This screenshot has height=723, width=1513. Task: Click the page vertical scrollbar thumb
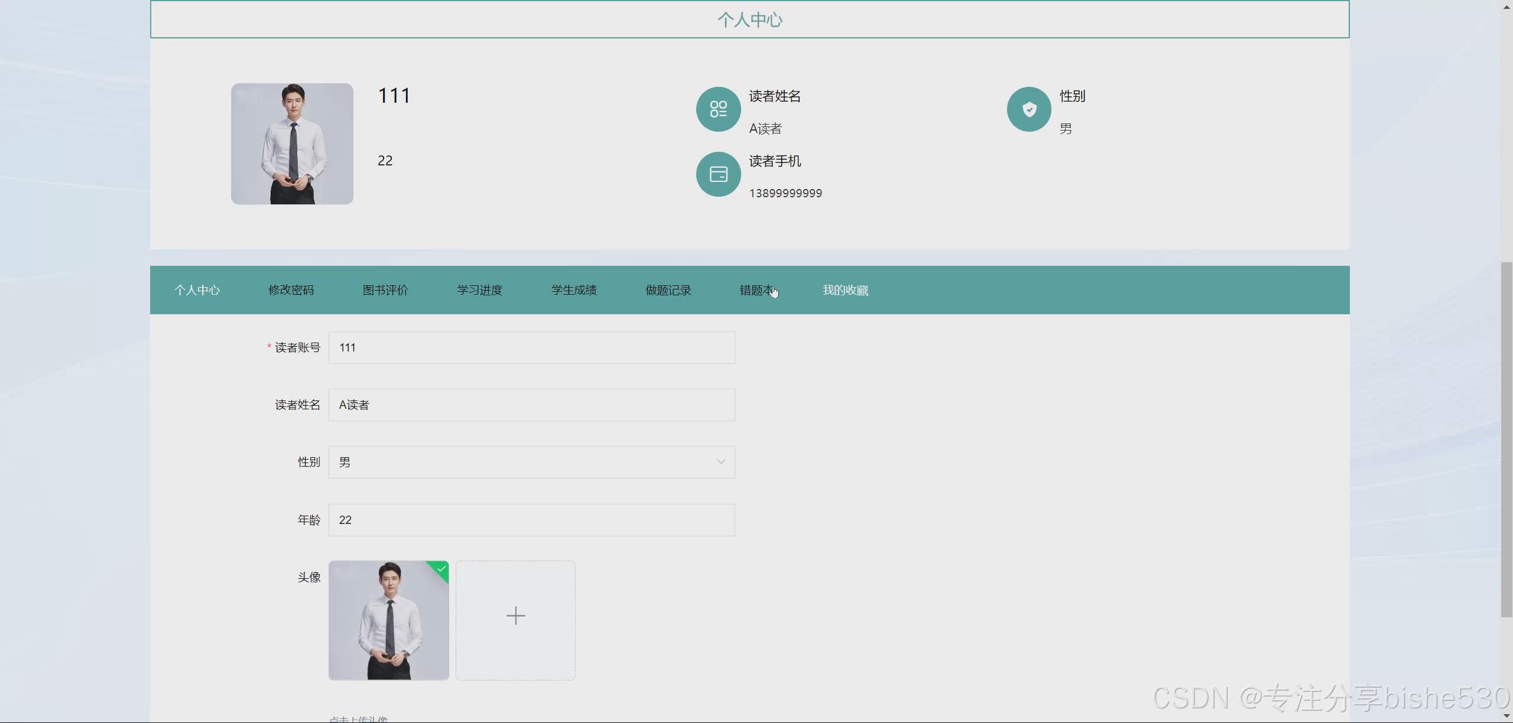[x=1506, y=440]
